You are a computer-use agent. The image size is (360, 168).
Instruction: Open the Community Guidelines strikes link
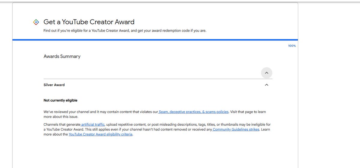click(x=236, y=129)
